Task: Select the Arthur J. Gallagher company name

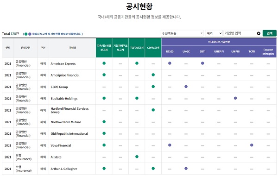Action: pos(64,169)
